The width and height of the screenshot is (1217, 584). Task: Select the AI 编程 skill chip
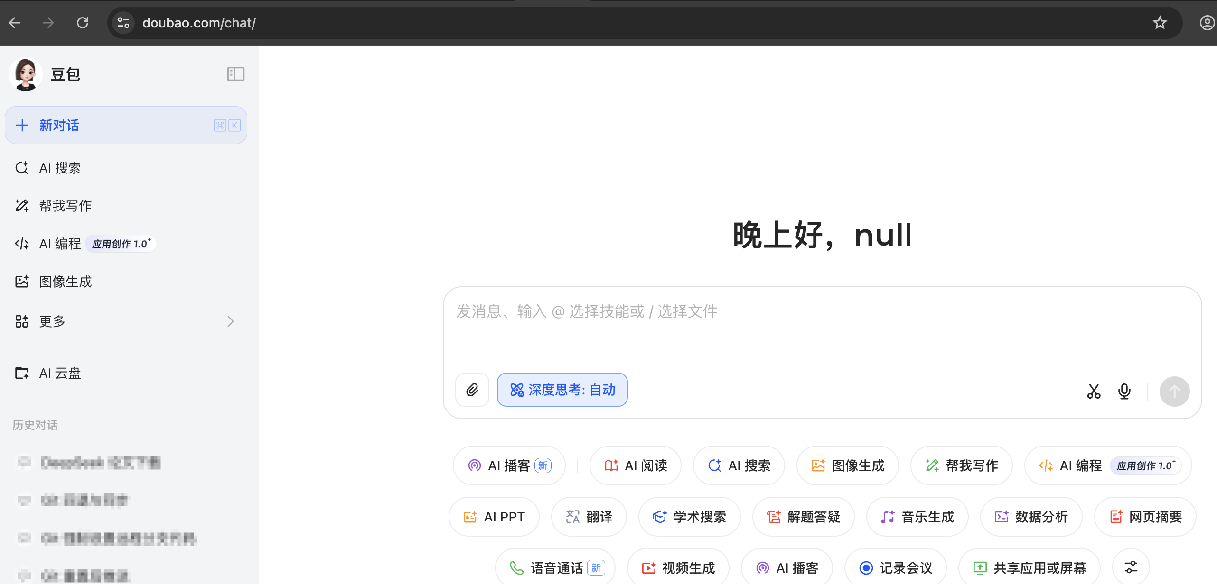tap(1108, 465)
